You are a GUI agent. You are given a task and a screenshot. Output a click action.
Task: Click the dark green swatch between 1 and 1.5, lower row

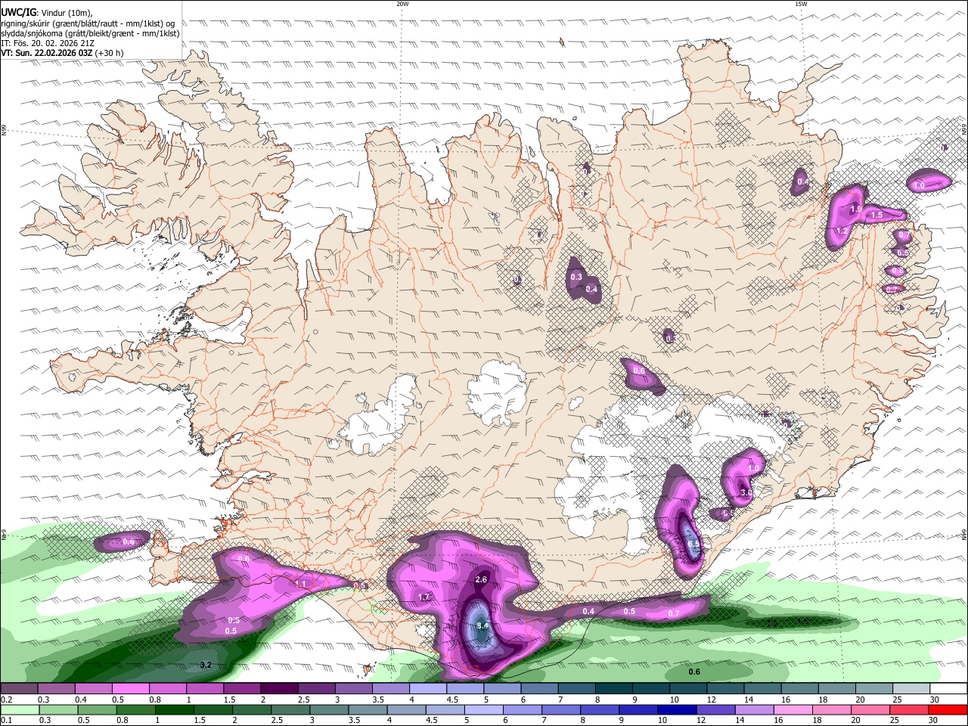click(x=174, y=709)
